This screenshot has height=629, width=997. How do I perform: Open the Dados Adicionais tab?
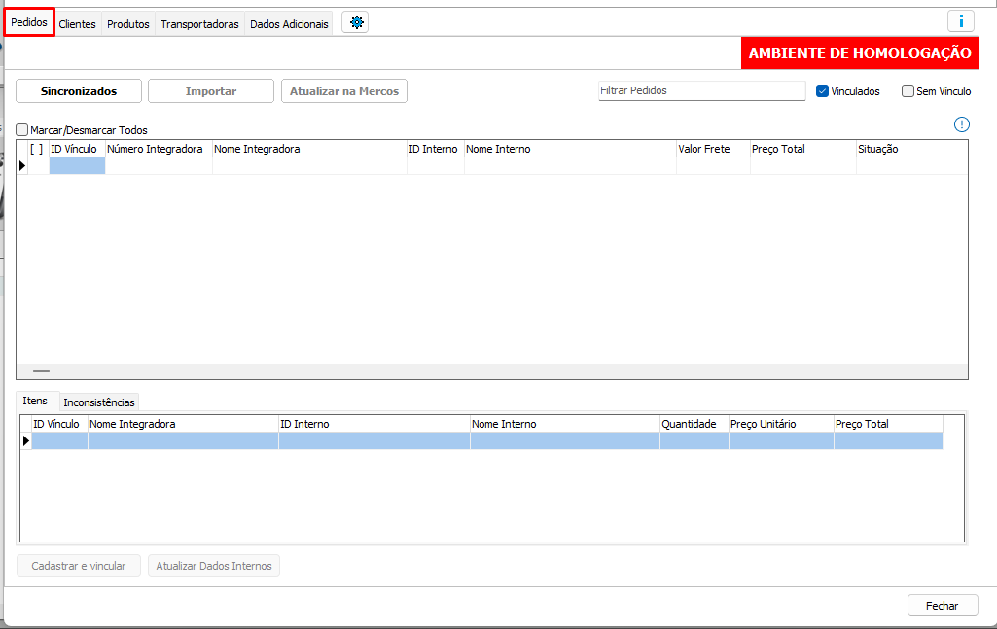289,24
